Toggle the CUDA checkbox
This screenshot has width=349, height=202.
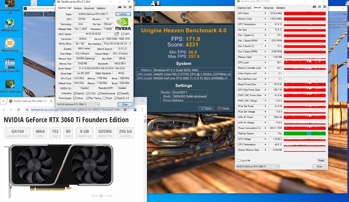pyautogui.click(x=88, y=93)
